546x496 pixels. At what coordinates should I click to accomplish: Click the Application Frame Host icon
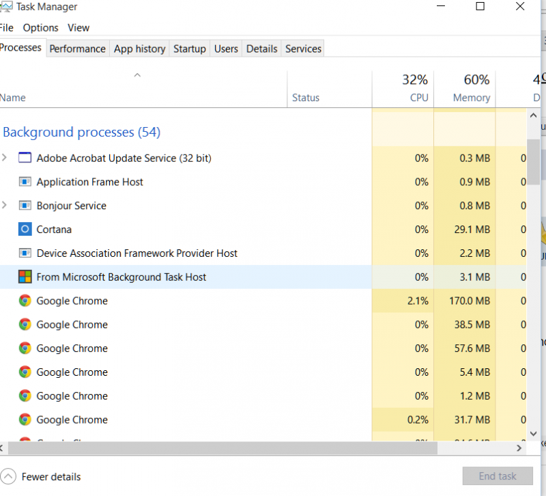[x=25, y=182]
